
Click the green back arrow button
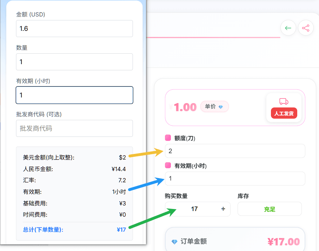288,28
